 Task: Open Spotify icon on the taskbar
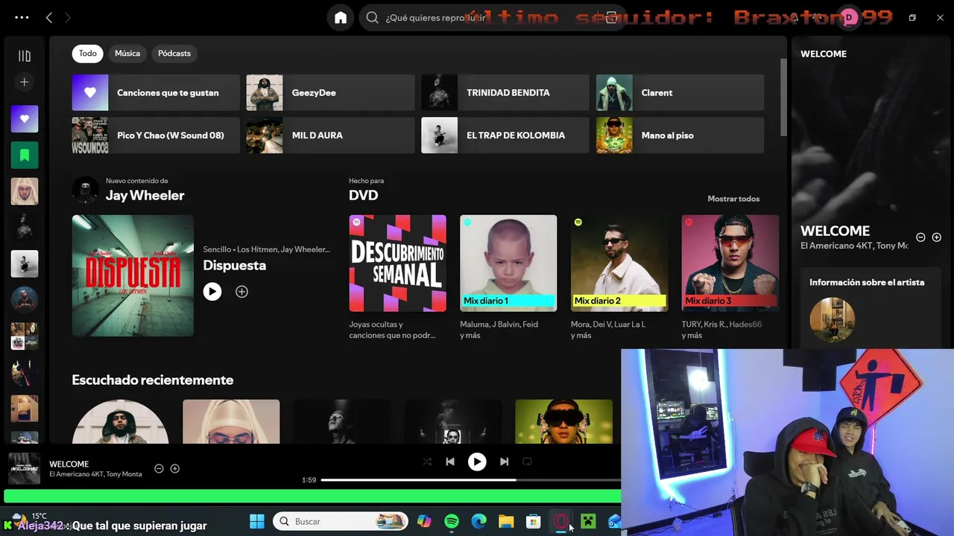tap(452, 521)
